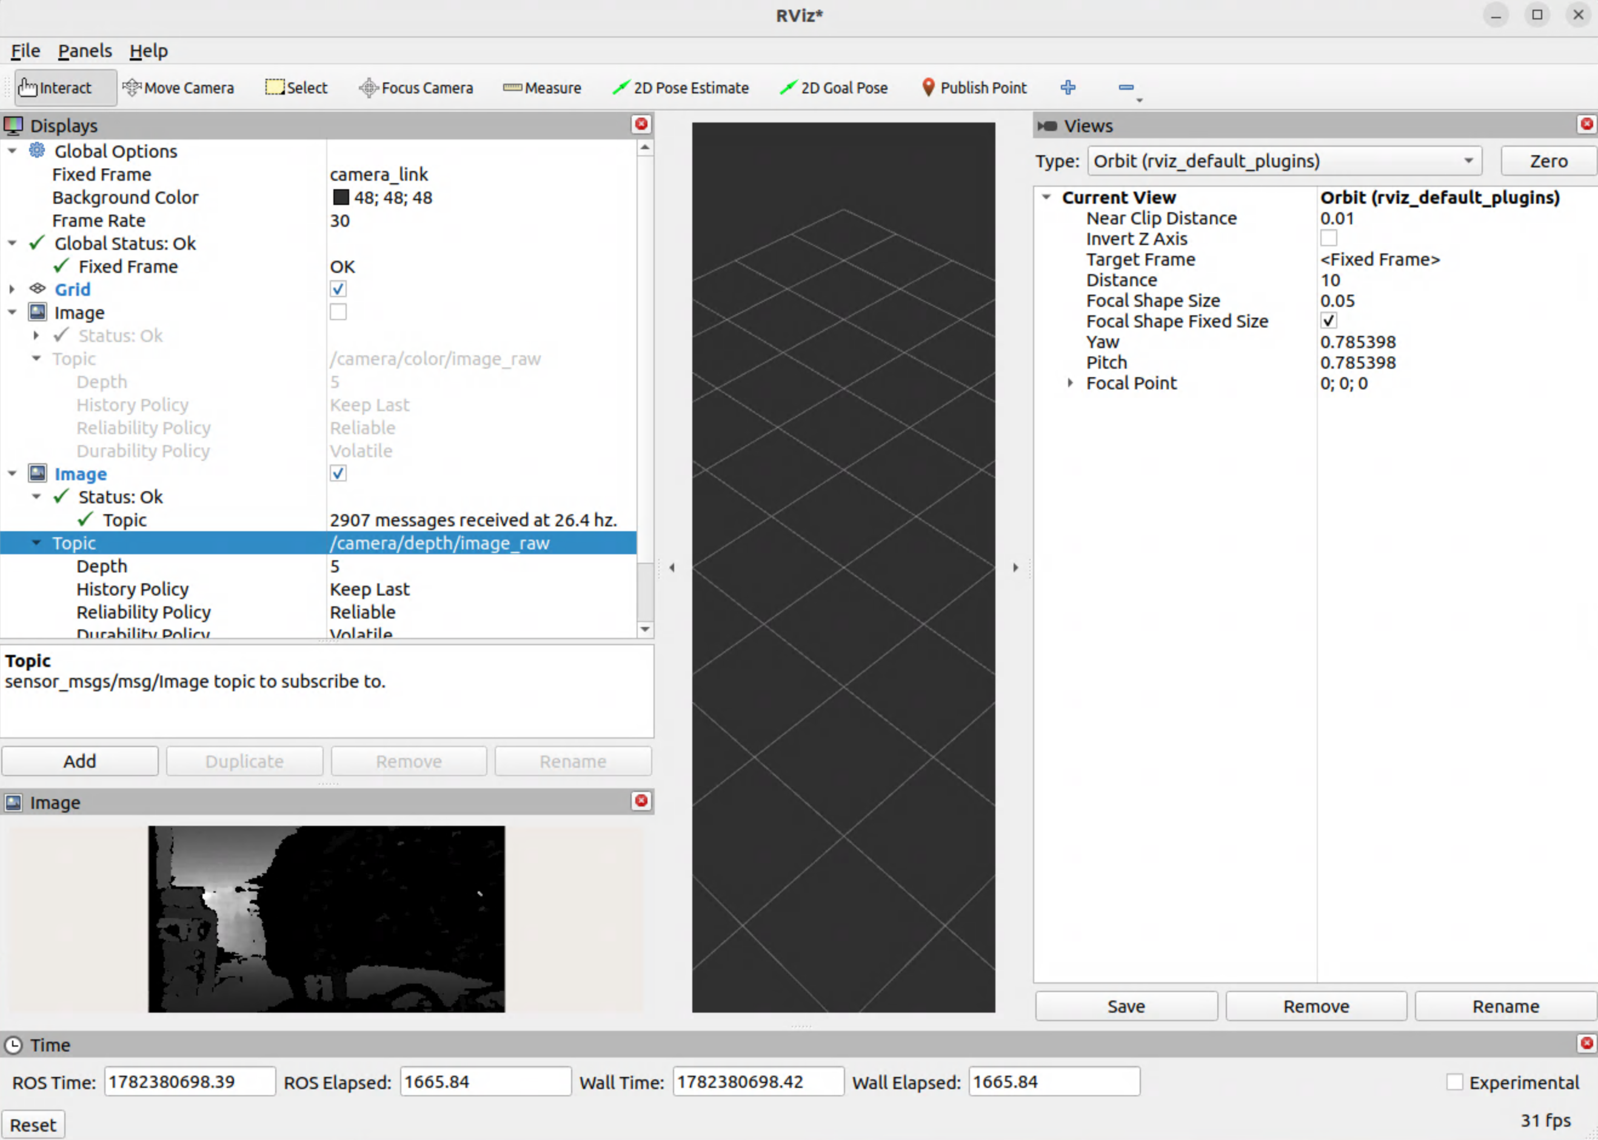The image size is (1598, 1140).
Task: Click the depth image preview
Action: pos(326,919)
